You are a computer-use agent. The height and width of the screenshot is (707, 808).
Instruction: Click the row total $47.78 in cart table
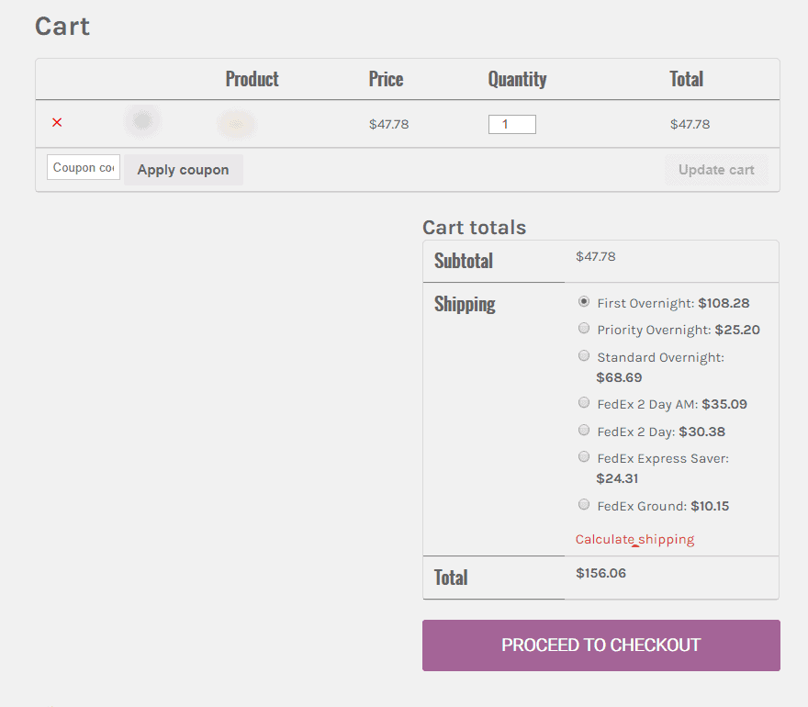click(690, 124)
